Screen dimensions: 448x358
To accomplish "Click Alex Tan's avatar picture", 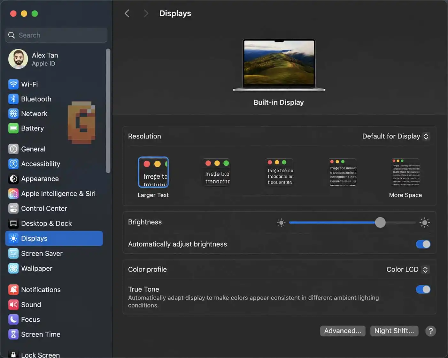I will coord(18,59).
